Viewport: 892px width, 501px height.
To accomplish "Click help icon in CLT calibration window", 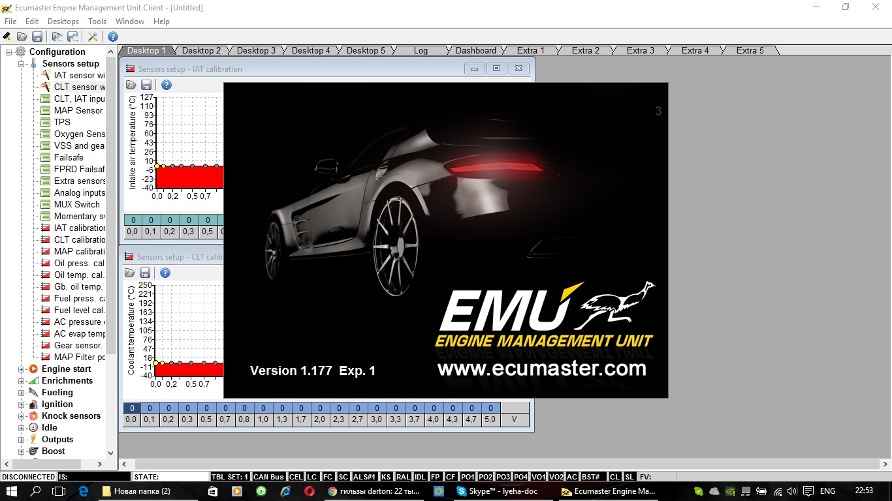I will click(x=165, y=273).
